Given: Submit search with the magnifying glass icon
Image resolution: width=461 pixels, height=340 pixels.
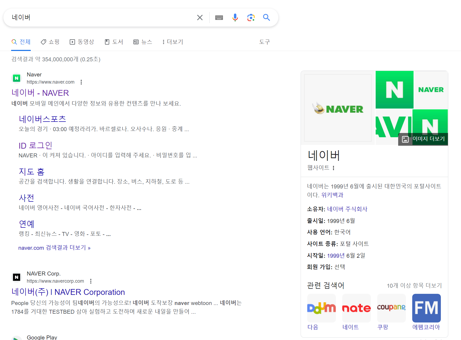Looking at the screenshot, I should click(266, 18).
